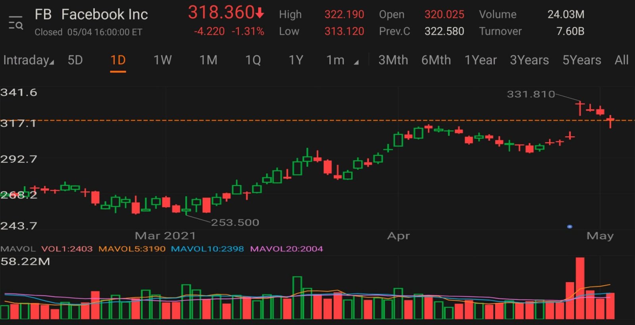Switch to the 1W chart tab
The width and height of the screenshot is (635, 325).
point(163,60)
